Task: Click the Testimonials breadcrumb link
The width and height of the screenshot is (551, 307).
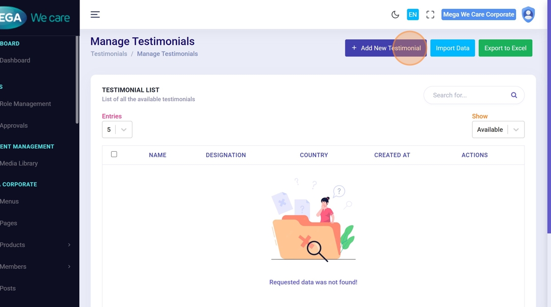Action: pyautogui.click(x=109, y=54)
